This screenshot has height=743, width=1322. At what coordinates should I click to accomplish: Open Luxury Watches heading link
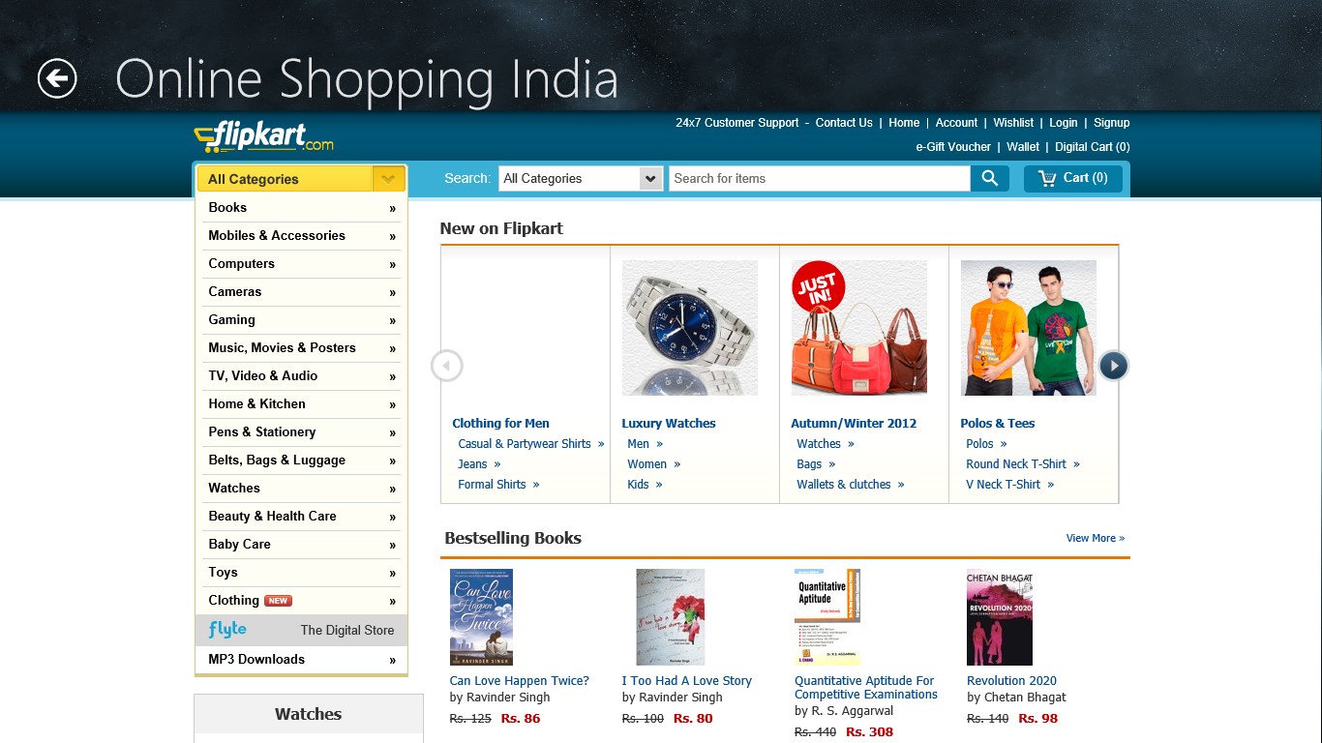[669, 424]
